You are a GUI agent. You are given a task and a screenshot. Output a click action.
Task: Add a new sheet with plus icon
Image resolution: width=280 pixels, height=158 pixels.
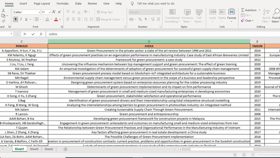point(66,149)
